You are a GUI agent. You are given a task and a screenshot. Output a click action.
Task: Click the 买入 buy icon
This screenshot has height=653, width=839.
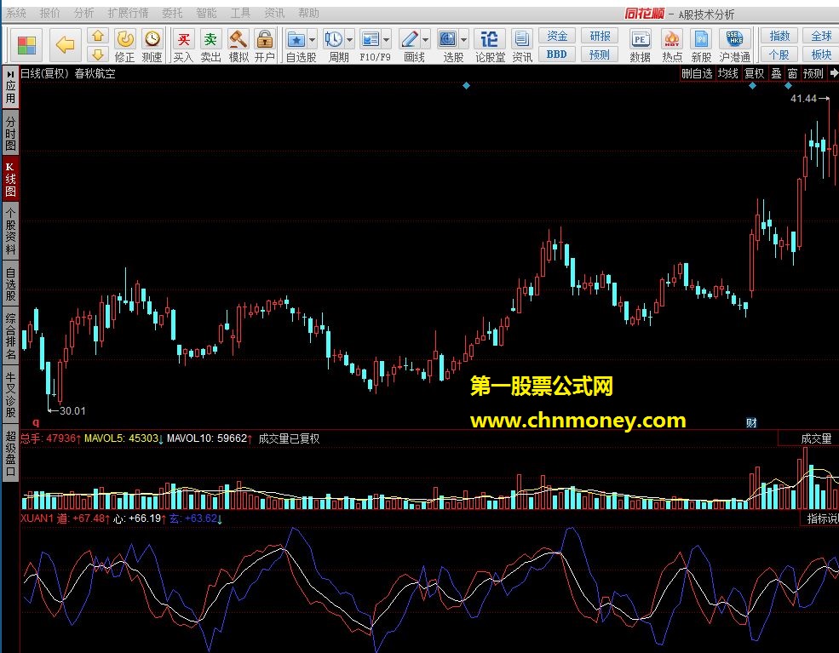(183, 45)
